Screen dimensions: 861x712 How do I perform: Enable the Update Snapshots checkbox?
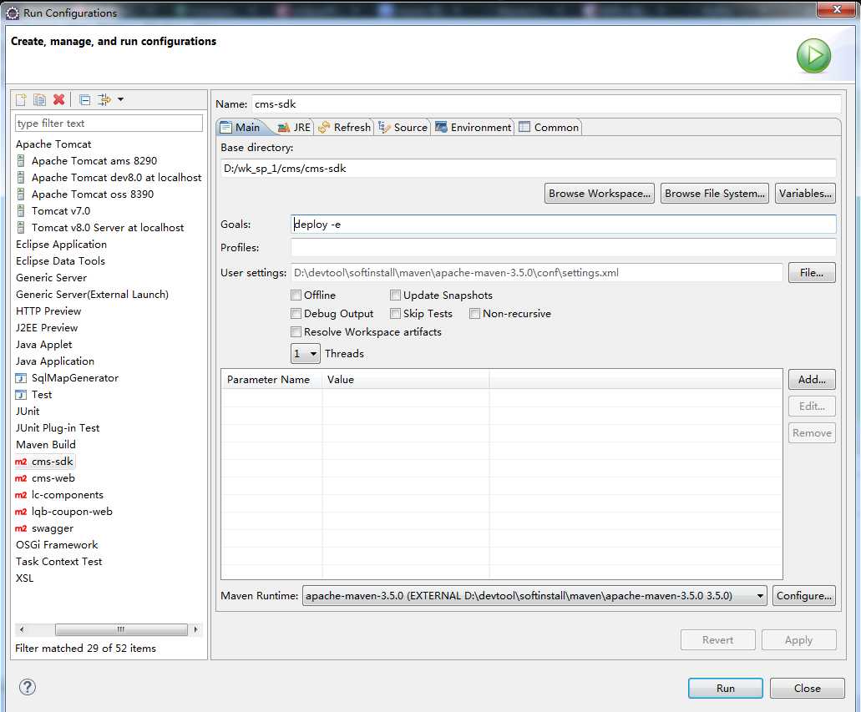[395, 295]
